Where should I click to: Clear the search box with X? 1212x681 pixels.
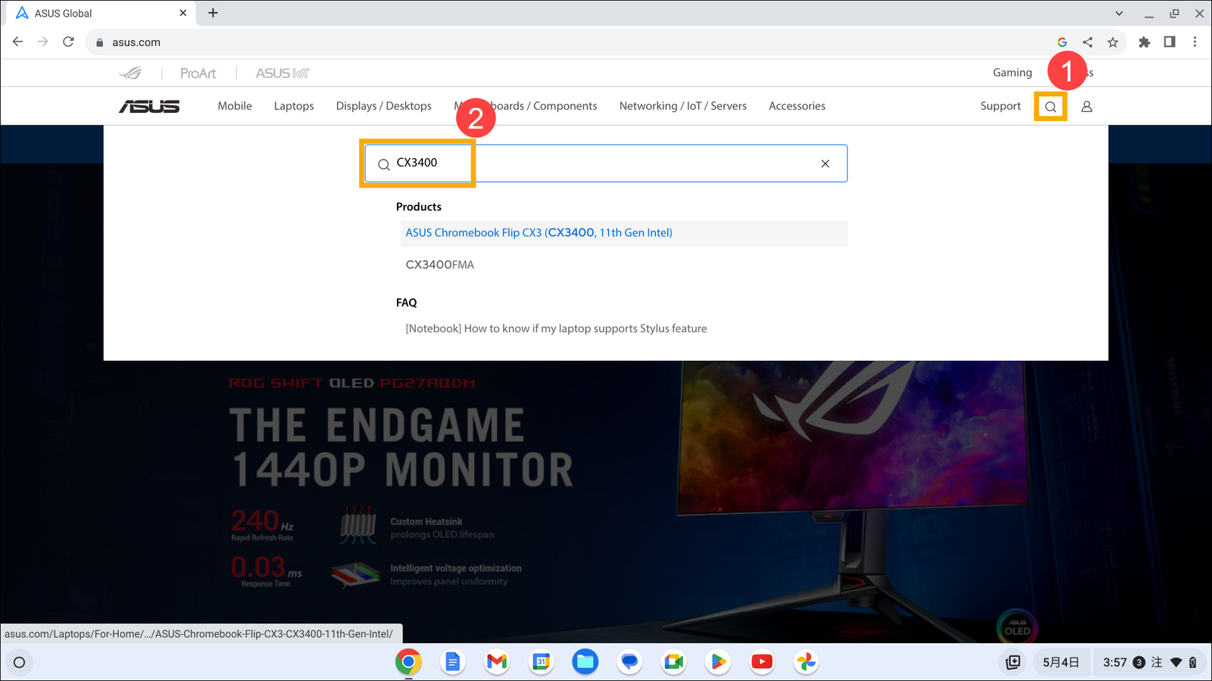click(825, 163)
